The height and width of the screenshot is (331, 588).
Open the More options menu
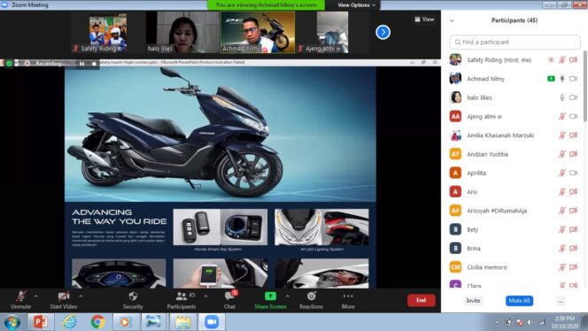(348, 300)
